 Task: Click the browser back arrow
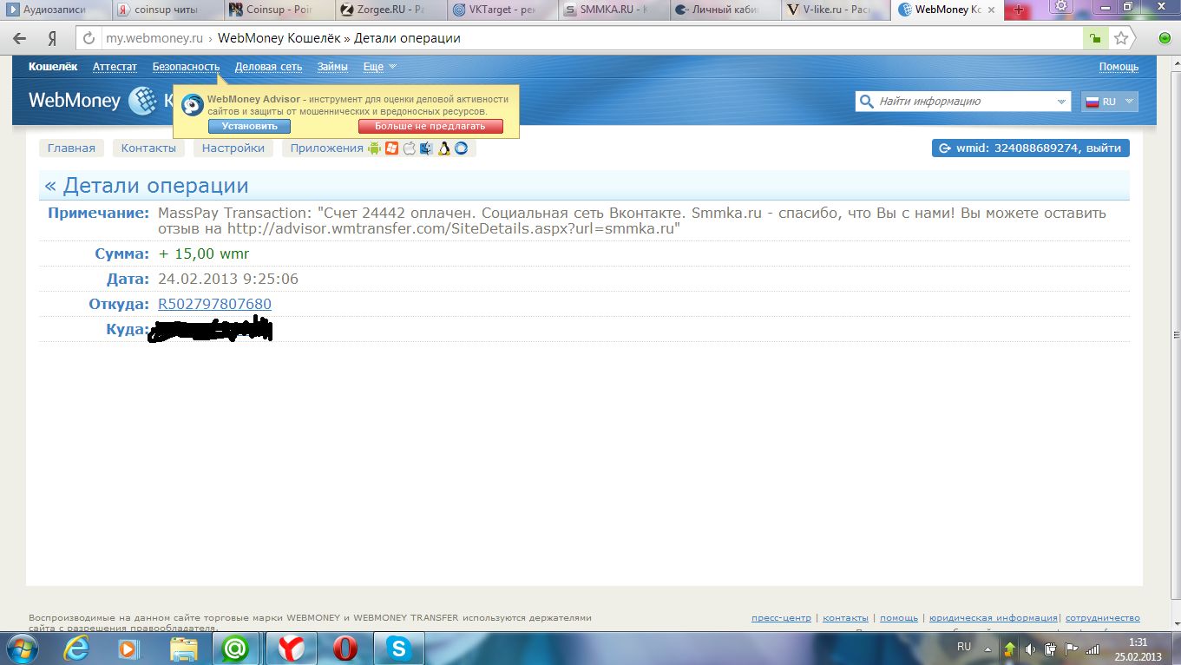click(x=20, y=38)
